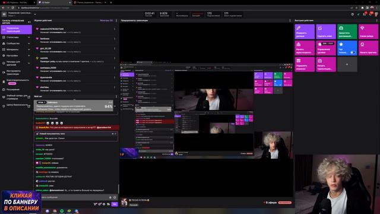Open the inbox icon with red badge
The height and width of the screenshot is (214, 380).
click(365, 14)
